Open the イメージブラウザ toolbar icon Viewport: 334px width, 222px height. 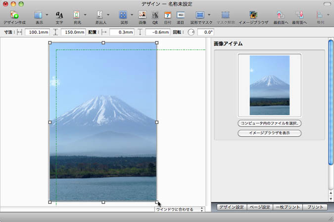point(253,15)
